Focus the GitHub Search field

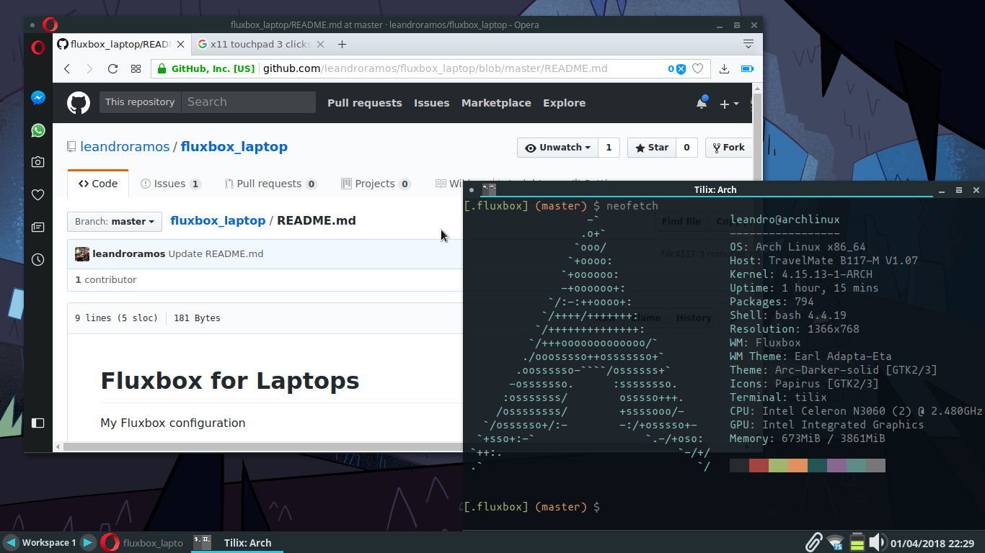[248, 102]
